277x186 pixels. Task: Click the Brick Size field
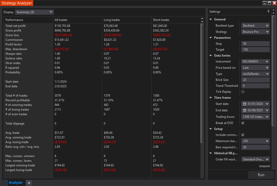pos(255,80)
